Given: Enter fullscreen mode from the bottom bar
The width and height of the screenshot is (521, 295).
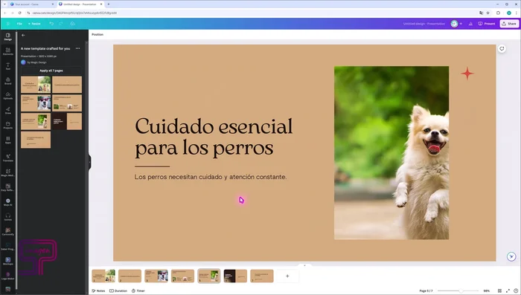Looking at the screenshot, I should coord(508,291).
